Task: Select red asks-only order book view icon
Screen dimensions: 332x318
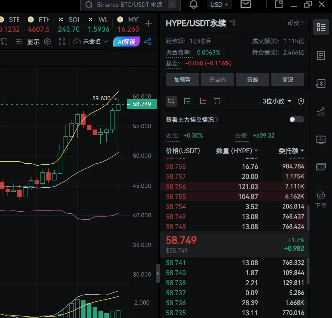Action: pyautogui.click(x=203, y=101)
